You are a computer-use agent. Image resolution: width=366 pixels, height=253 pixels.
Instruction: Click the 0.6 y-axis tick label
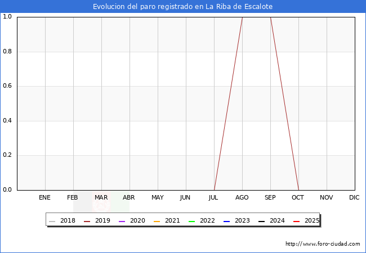pyautogui.click(x=8, y=86)
